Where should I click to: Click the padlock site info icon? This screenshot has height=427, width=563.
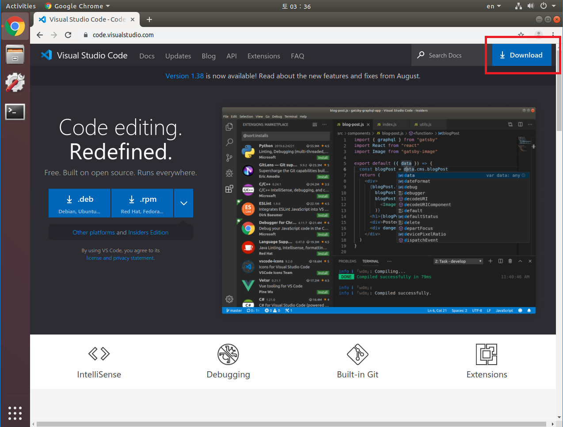tap(86, 35)
